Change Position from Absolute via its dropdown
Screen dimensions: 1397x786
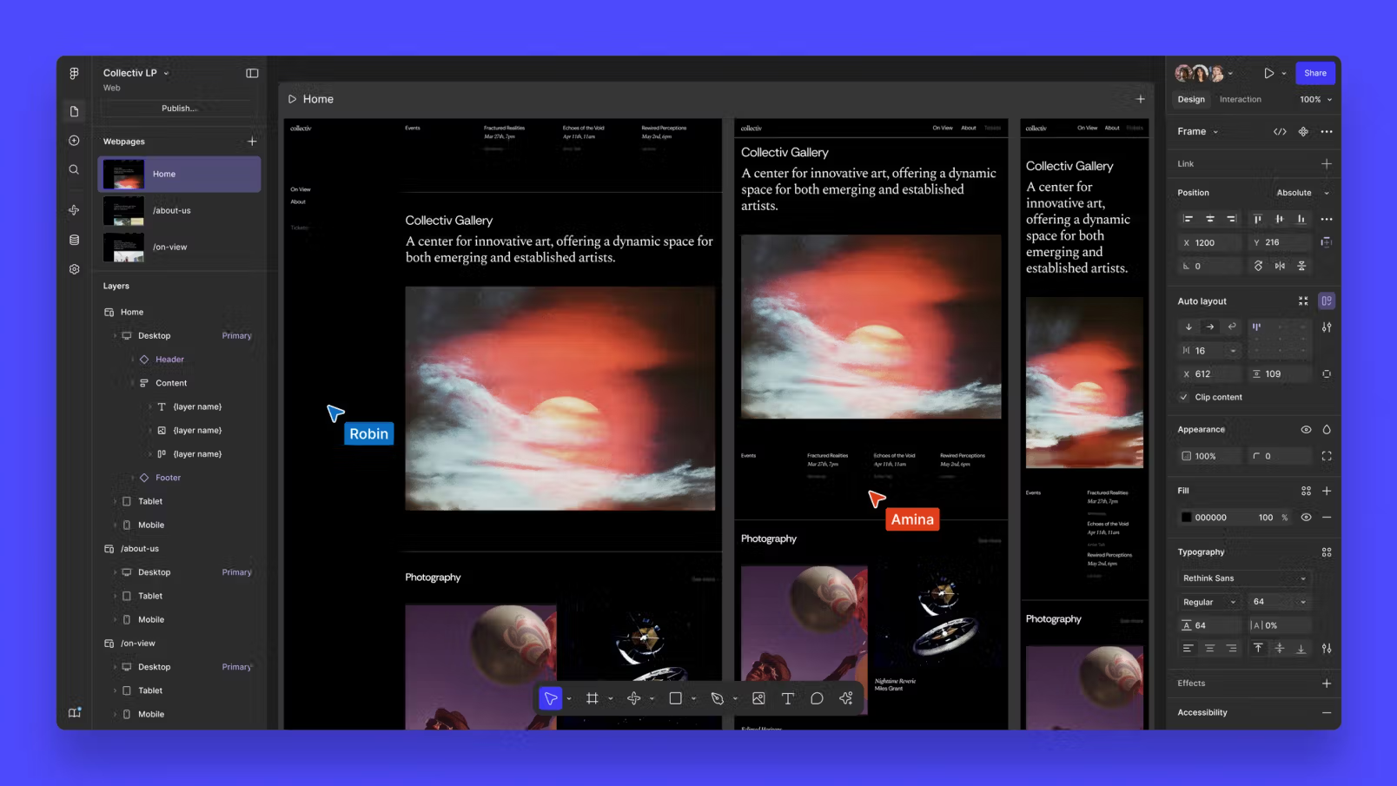pos(1301,192)
